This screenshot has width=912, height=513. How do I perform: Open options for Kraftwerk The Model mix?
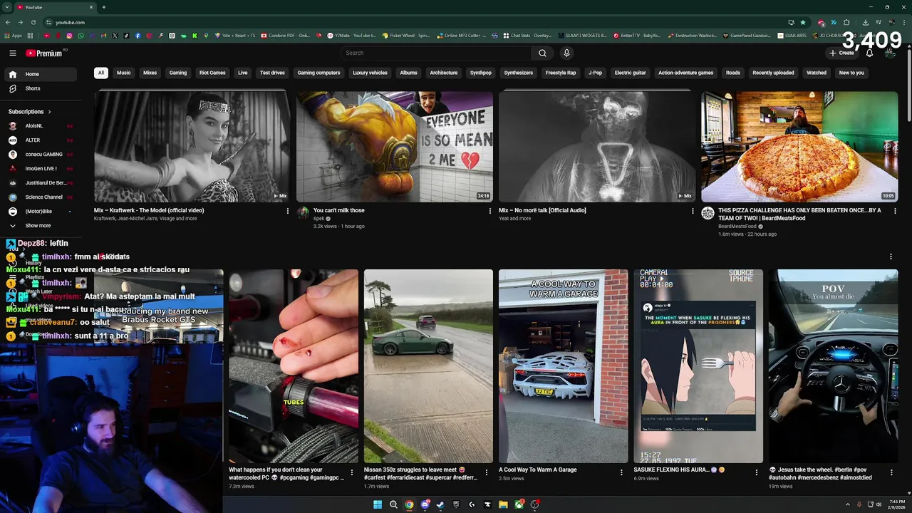(x=288, y=211)
